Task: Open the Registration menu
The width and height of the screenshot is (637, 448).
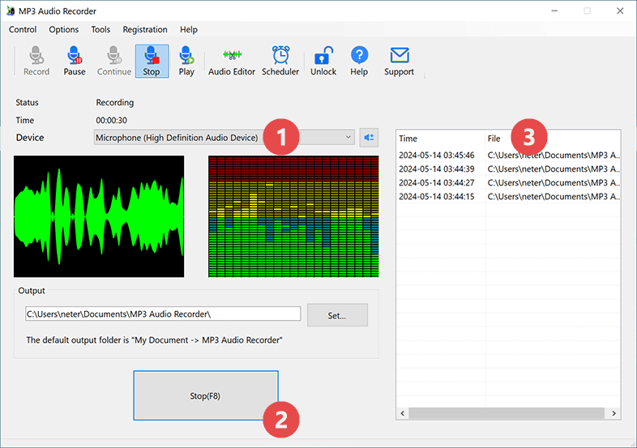Action: tap(145, 30)
